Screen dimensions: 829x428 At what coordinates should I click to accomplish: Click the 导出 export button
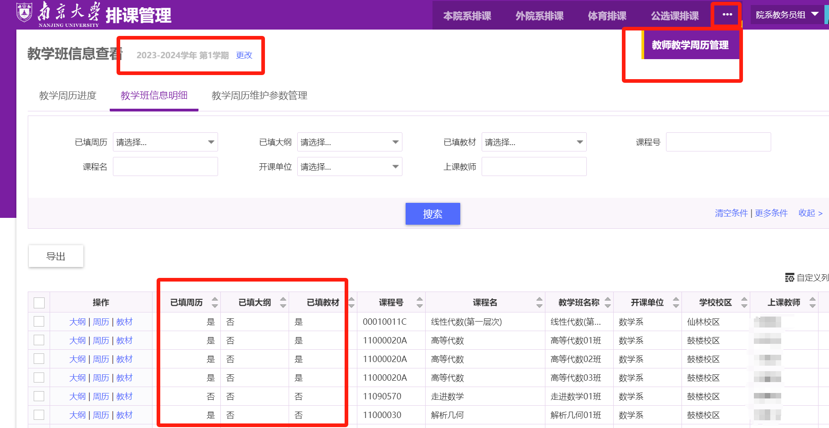click(56, 257)
